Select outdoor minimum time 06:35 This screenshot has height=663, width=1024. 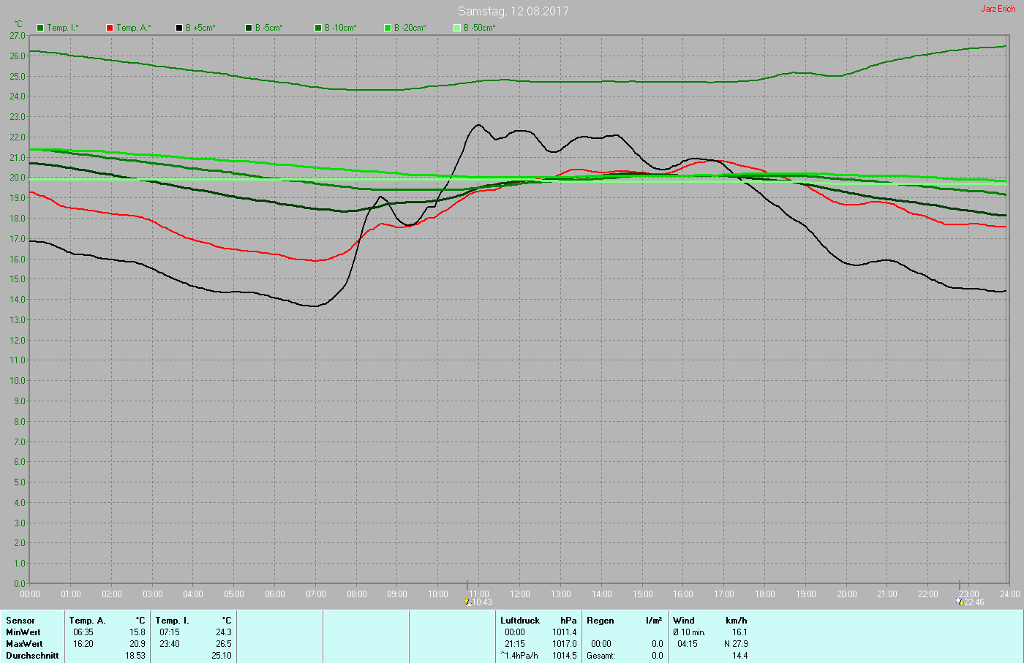tap(83, 632)
